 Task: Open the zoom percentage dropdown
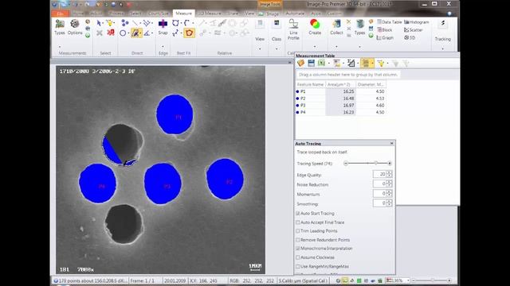tap(408, 280)
